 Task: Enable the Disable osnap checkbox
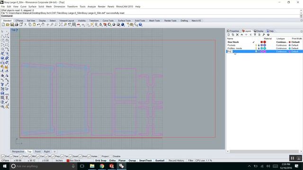point(111,156)
